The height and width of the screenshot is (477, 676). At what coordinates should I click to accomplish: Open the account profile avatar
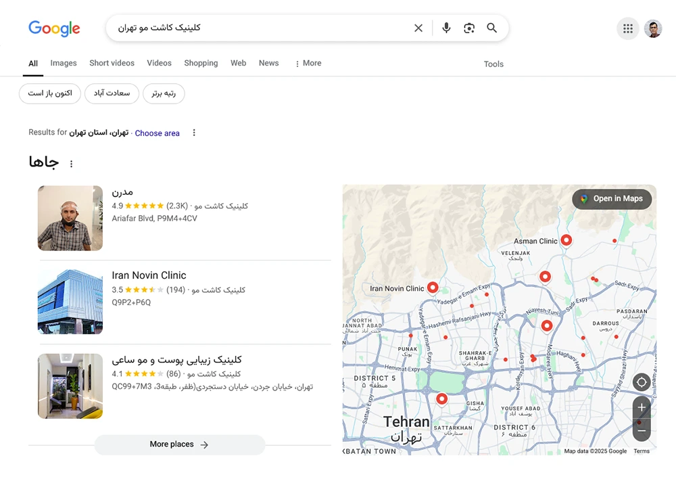[x=653, y=29]
